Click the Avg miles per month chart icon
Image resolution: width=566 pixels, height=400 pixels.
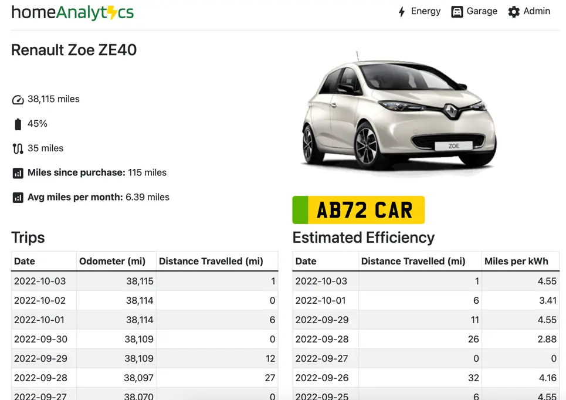18,198
